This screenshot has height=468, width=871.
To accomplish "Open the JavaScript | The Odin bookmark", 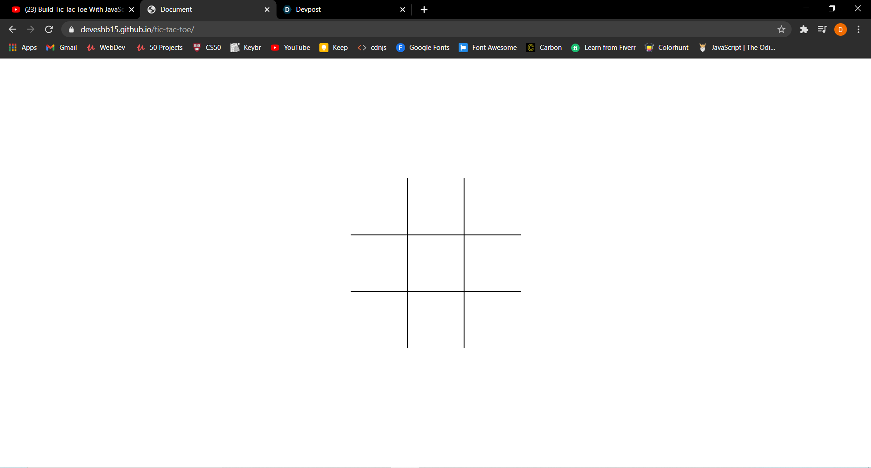I will [737, 48].
